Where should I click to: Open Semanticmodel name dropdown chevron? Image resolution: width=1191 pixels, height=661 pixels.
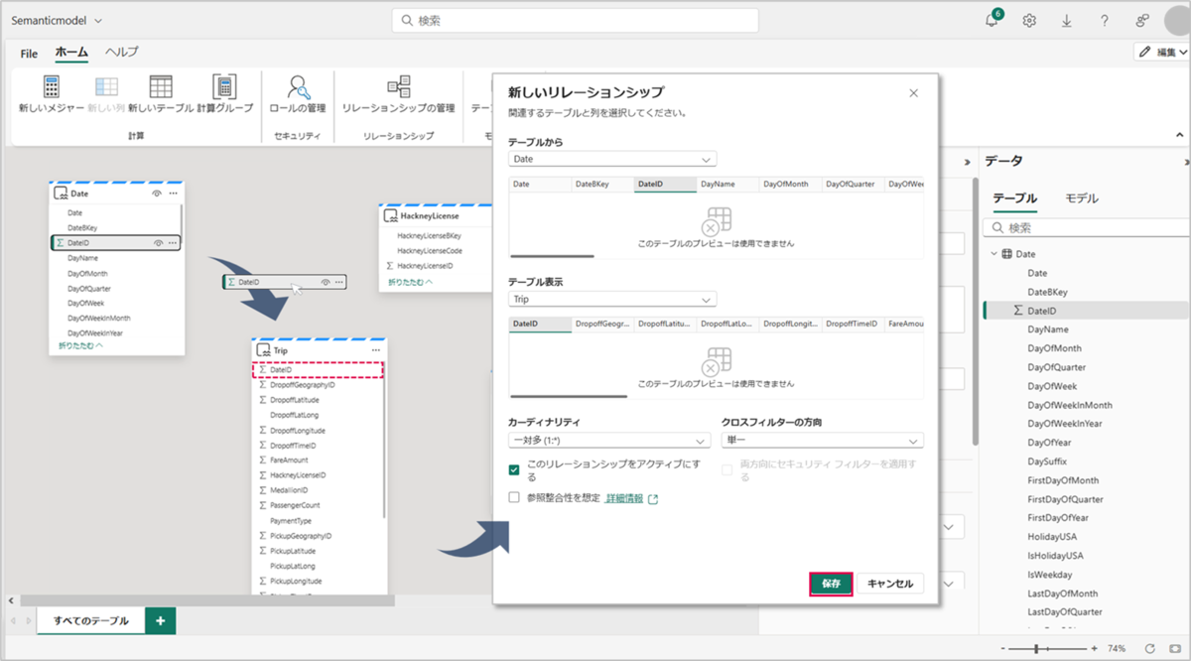click(x=97, y=20)
